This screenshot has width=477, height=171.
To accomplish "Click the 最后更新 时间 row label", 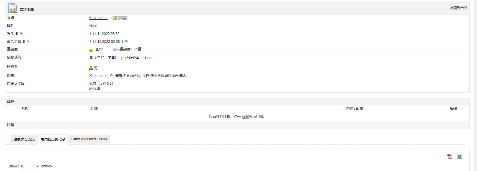I will pyautogui.click(x=18, y=42).
